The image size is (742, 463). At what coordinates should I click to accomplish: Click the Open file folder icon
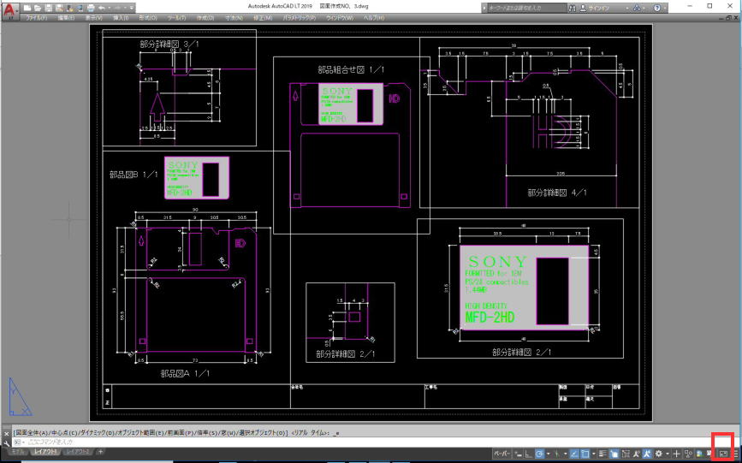38,8
